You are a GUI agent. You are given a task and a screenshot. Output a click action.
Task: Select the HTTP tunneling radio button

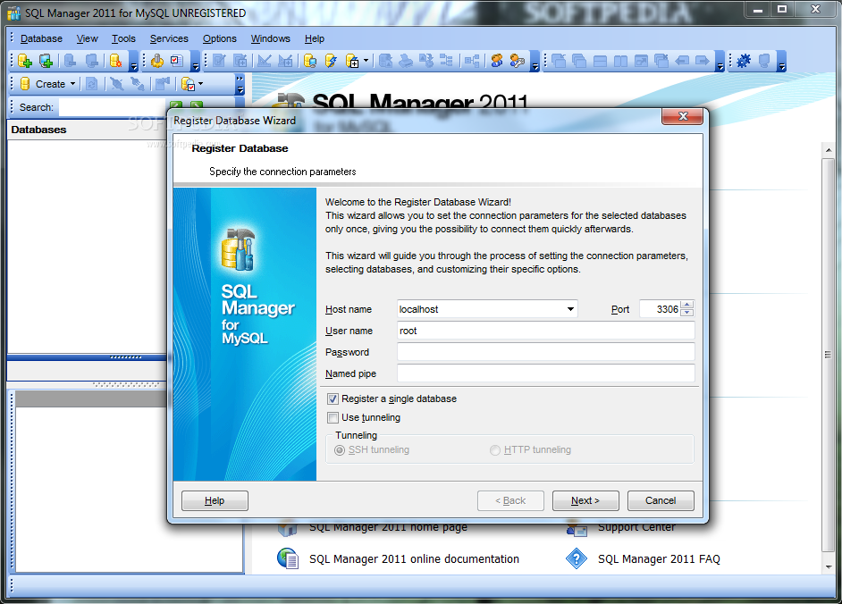(x=494, y=450)
